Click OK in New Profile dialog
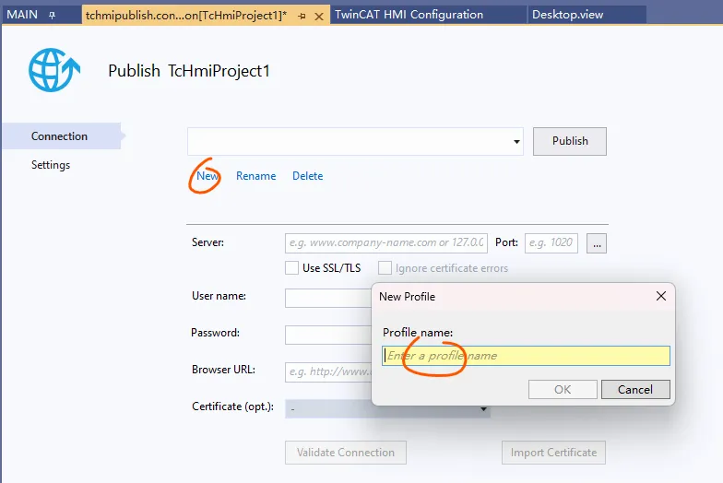 563,389
